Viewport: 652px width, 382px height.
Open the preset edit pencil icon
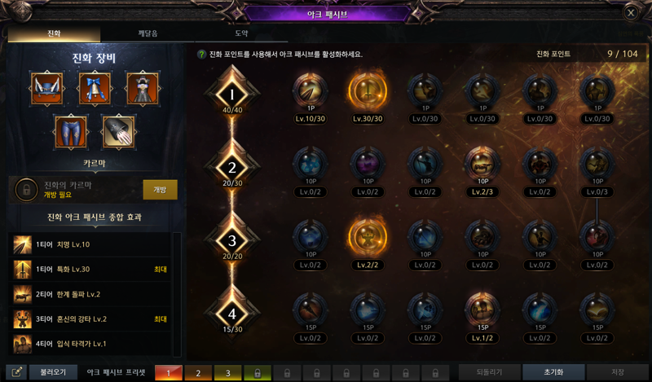[x=16, y=372]
